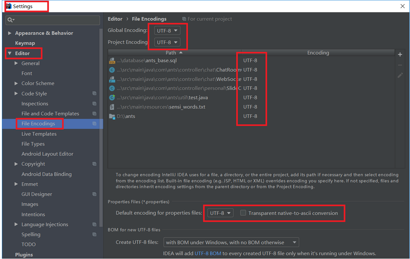Click the IntelliJ icon in the title bar
This screenshot has width=410, height=259.
9,6
